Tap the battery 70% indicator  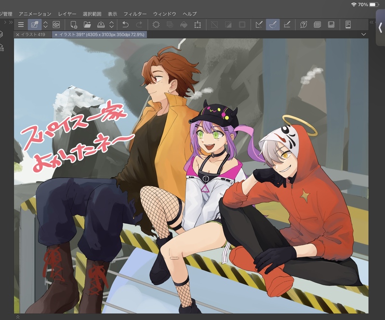[369, 4]
